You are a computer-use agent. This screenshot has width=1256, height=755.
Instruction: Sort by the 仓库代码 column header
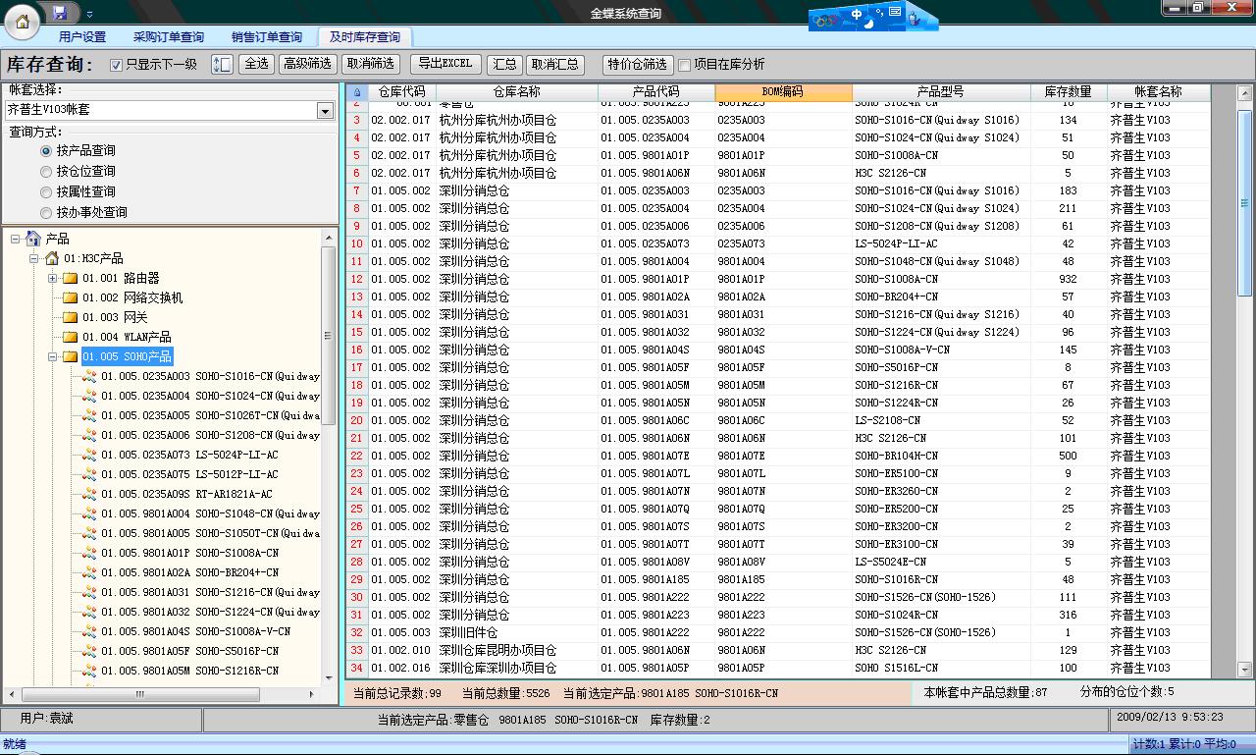pos(402,92)
